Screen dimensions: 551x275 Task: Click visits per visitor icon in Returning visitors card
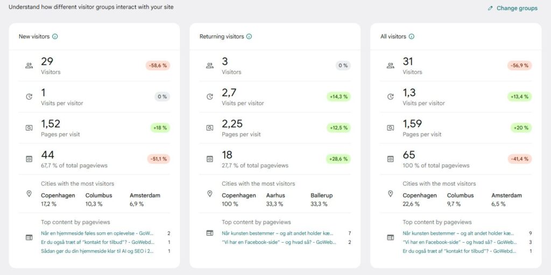click(x=210, y=97)
